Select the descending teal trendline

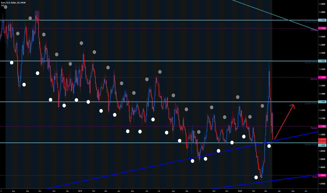(x=275, y=15)
